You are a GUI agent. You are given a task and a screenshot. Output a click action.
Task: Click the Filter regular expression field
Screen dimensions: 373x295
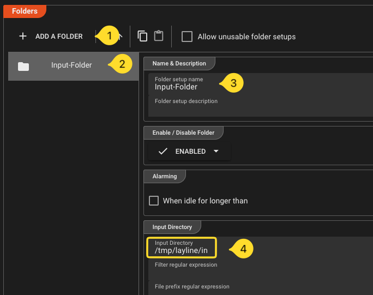[256, 269]
